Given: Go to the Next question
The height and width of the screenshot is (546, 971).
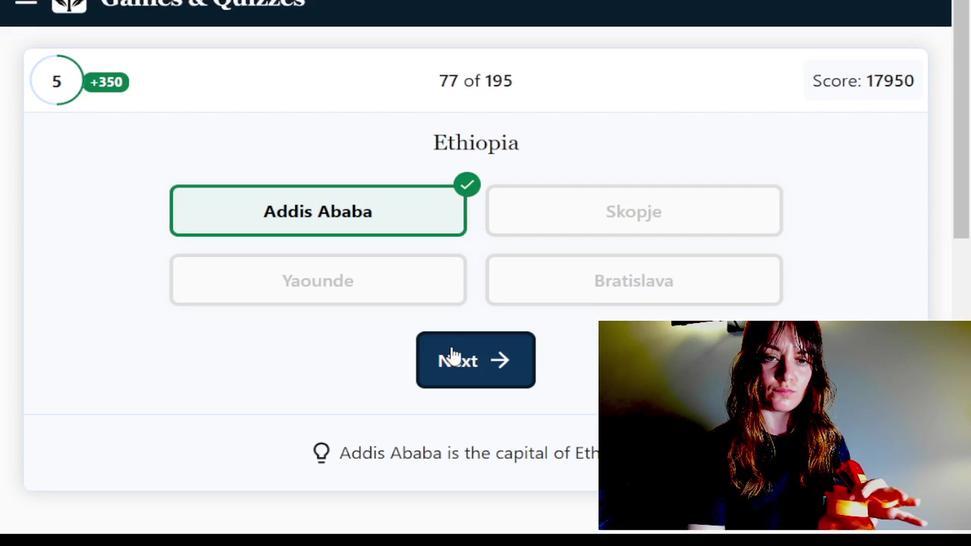Looking at the screenshot, I should click(x=475, y=360).
